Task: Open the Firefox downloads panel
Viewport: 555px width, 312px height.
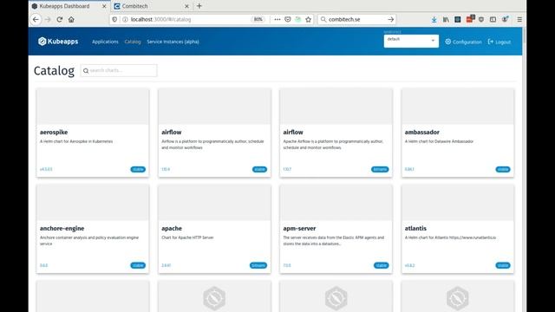Action: [x=434, y=19]
